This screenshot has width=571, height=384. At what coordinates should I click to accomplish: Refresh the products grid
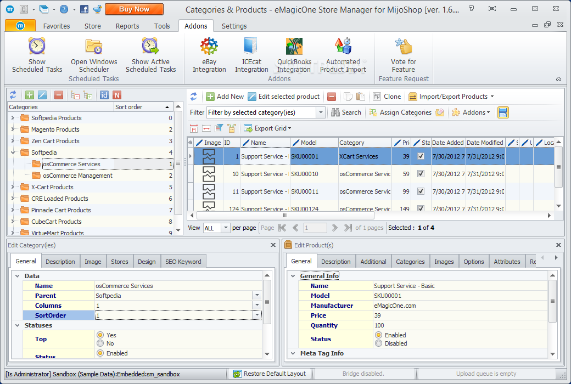point(194,97)
